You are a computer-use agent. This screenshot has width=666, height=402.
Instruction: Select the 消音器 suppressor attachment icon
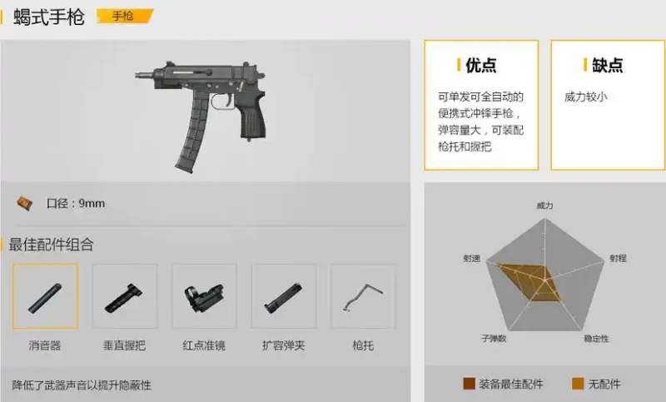46,296
